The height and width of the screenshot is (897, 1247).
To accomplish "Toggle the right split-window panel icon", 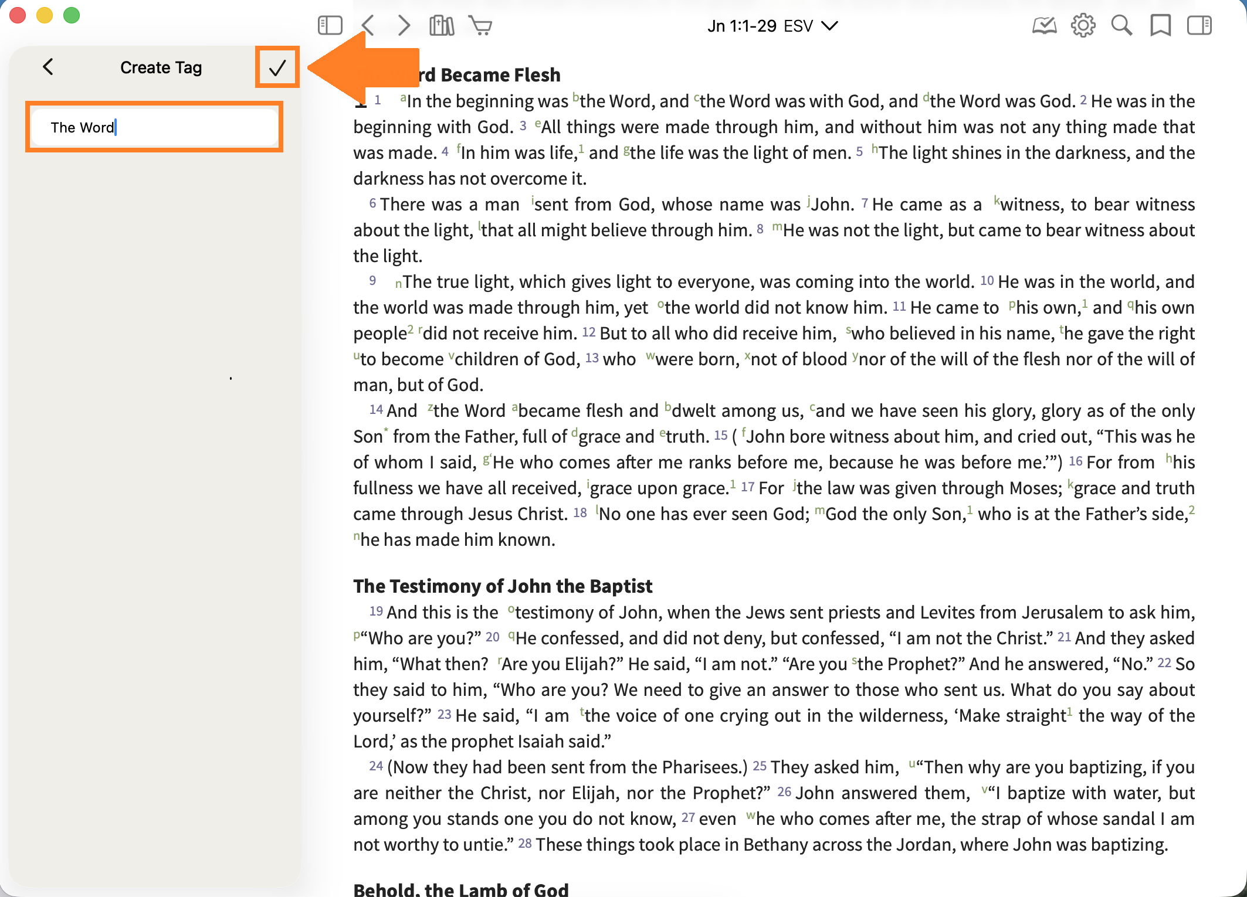I will (1199, 26).
